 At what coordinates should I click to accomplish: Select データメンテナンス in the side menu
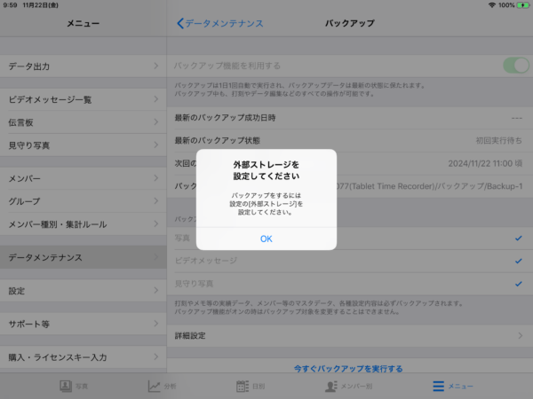[84, 257]
